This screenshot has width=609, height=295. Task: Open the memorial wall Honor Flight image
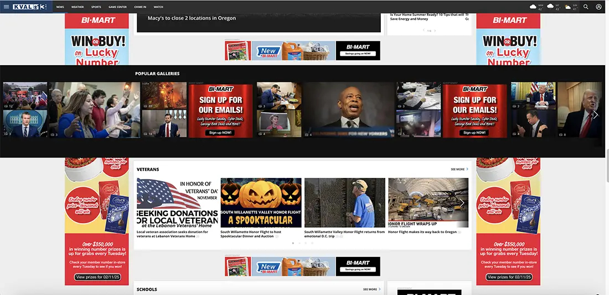tap(345, 203)
